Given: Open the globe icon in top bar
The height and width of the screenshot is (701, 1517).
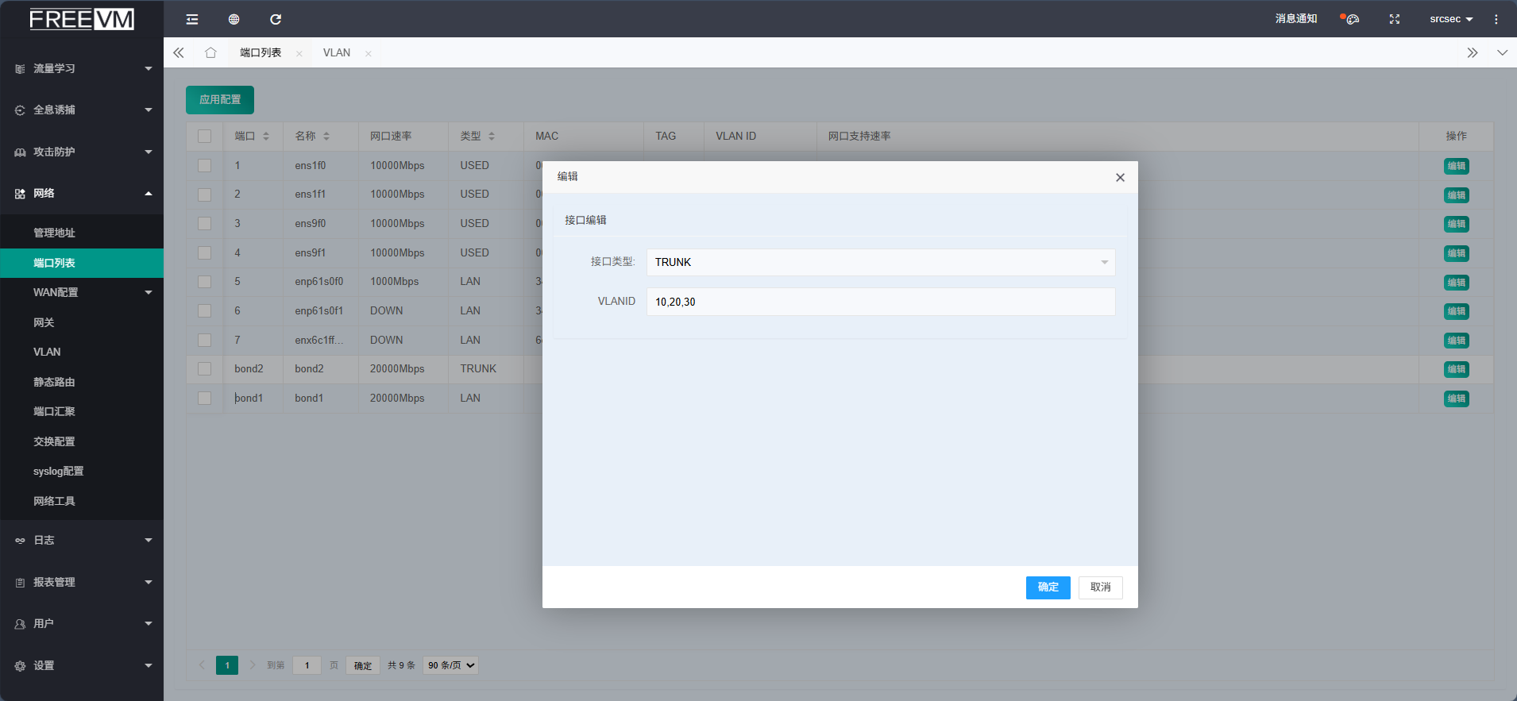Looking at the screenshot, I should point(234,19).
